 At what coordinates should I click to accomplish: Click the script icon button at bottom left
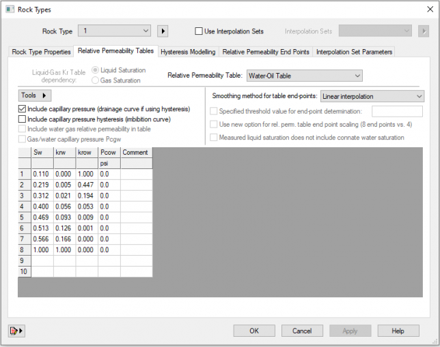coord(16,331)
